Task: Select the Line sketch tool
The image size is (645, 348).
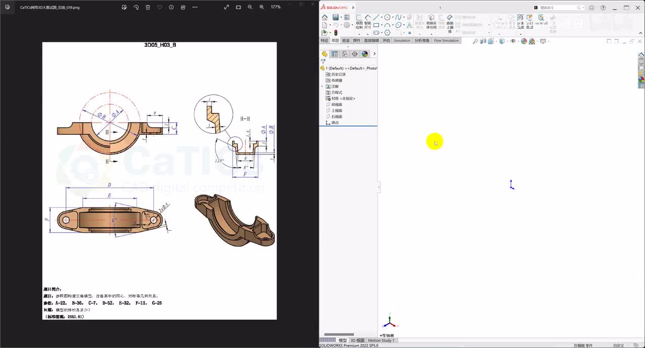Action: tap(376, 17)
